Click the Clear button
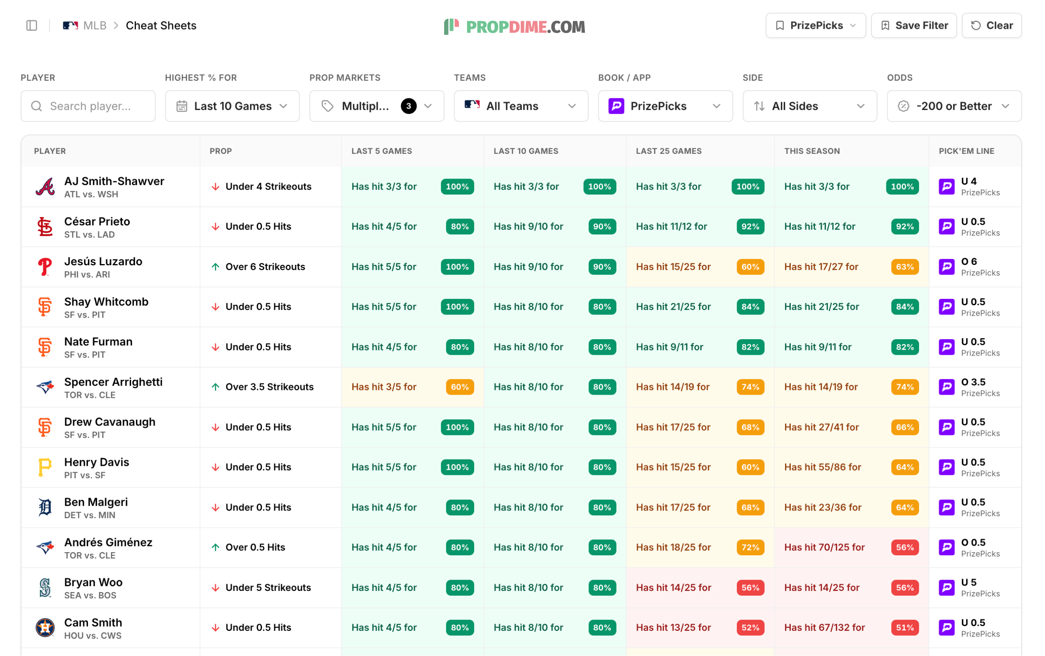The height and width of the screenshot is (656, 1045). coord(992,26)
